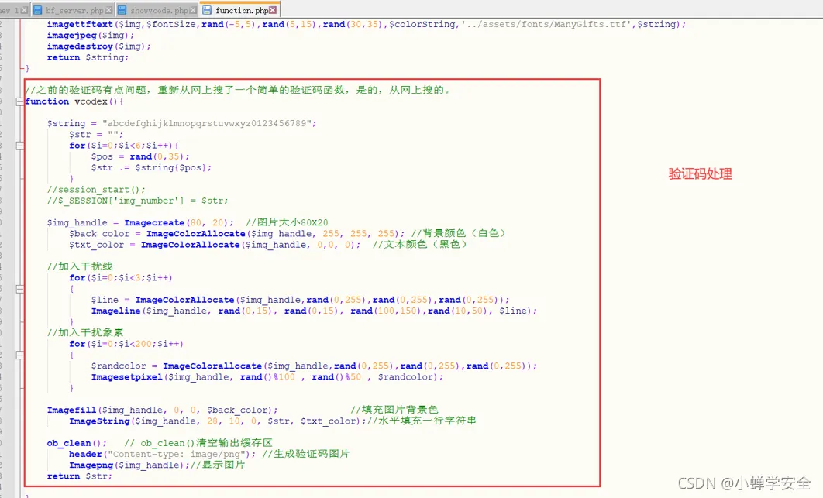This screenshot has width=823, height=498.
Task: Select the function.php tab
Action: (241, 10)
